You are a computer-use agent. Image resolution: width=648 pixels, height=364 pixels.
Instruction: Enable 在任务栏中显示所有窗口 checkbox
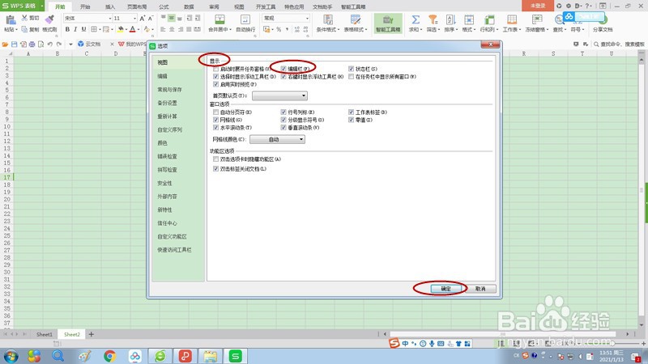(351, 77)
